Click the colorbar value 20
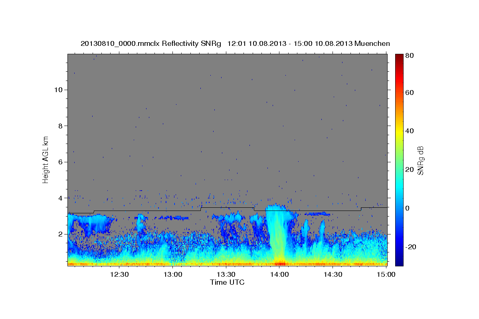 pos(409,169)
